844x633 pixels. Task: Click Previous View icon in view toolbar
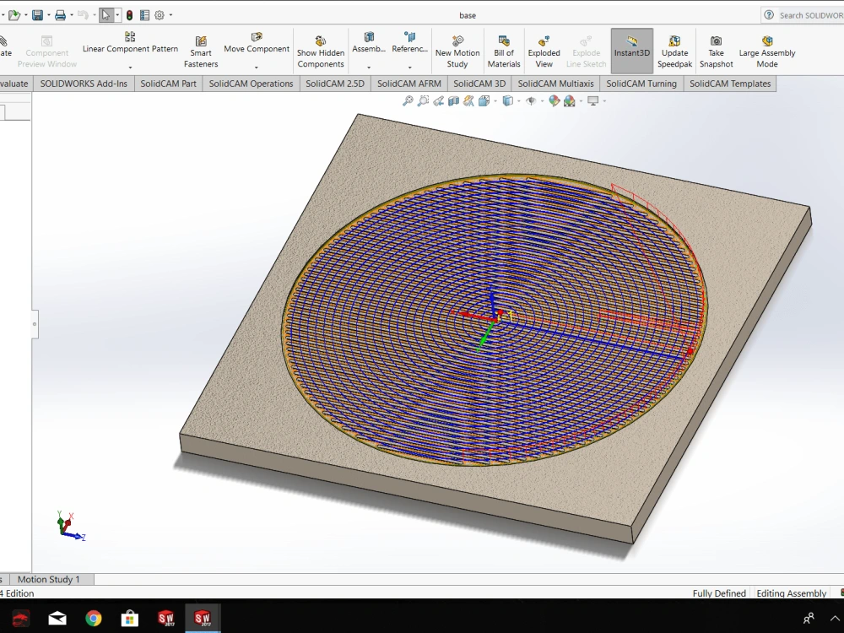click(x=438, y=100)
